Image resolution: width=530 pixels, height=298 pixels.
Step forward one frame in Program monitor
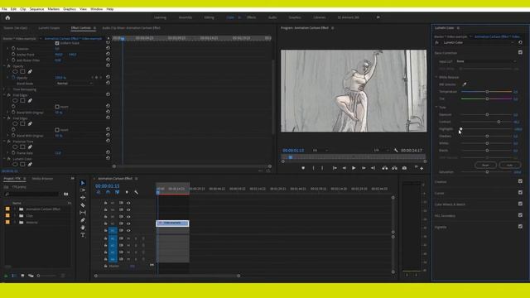pos(364,168)
